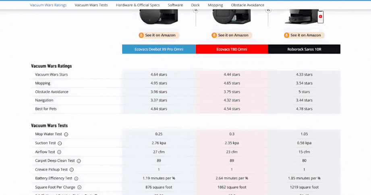Screen dimensions: 371x195
Task: Open the Mopping tab
Action: pyautogui.click(x=215, y=5)
